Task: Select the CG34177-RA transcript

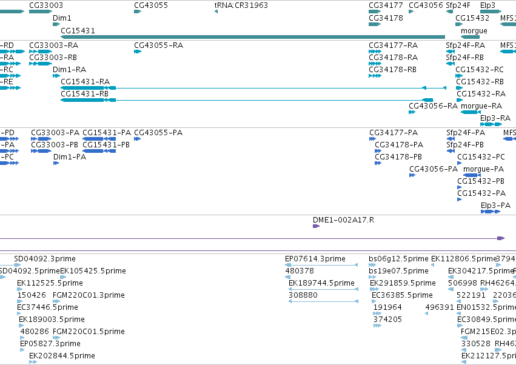Action: click(375, 52)
